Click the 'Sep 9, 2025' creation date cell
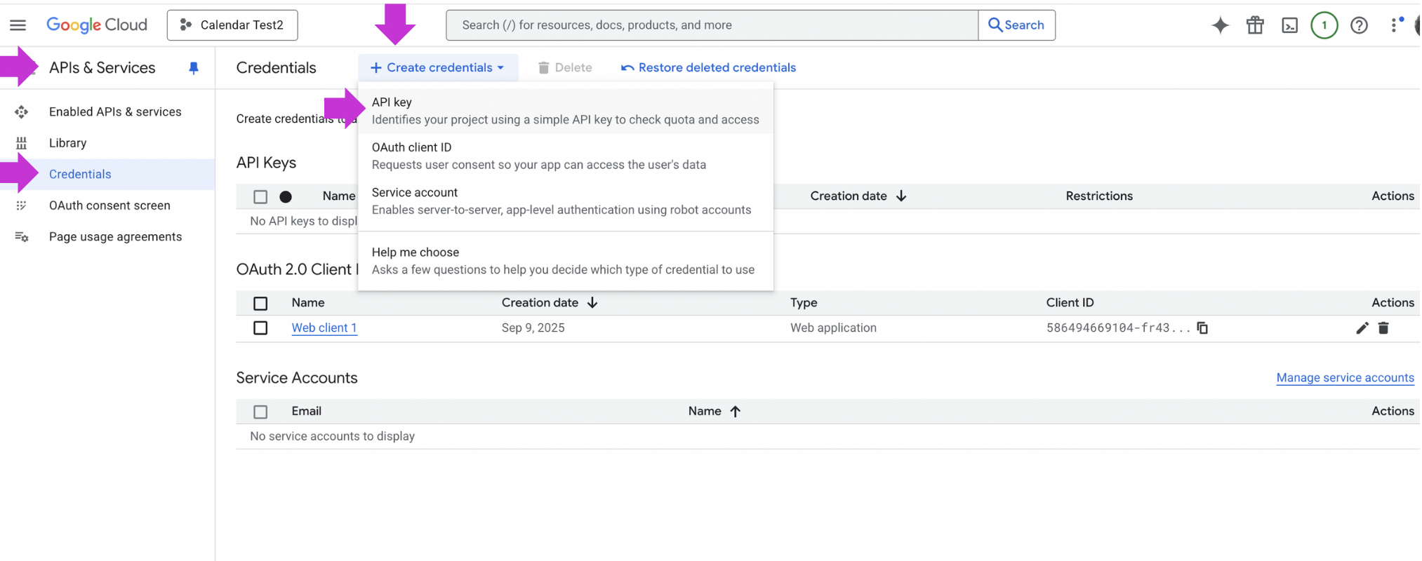 [533, 328]
